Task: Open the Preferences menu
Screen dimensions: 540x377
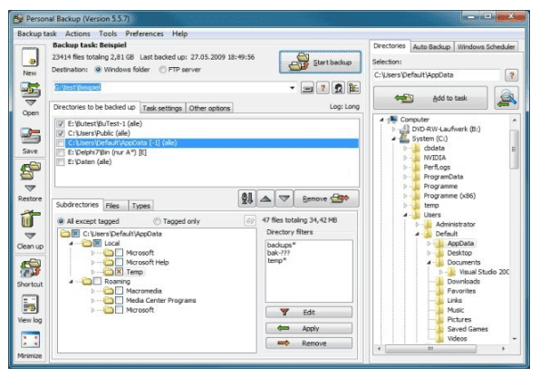Action: pyautogui.click(x=144, y=34)
